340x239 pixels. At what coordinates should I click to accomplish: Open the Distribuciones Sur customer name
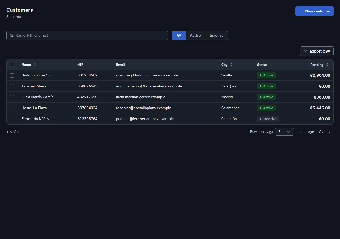(37, 75)
